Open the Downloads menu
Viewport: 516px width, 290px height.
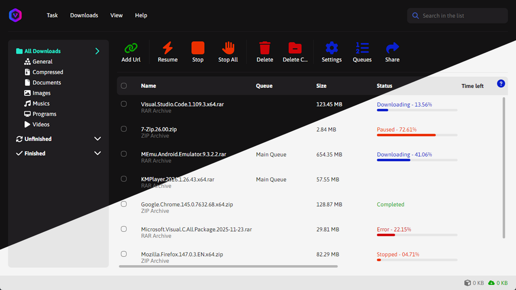coord(84,15)
